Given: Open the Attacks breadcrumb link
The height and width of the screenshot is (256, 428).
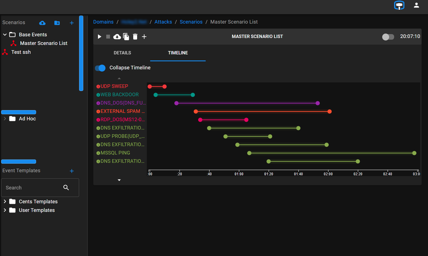Looking at the screenshot, I should click(x=163, y=22).
